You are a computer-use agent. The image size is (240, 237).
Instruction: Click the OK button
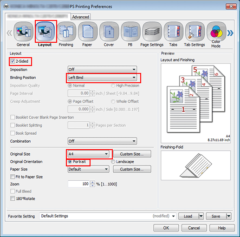[x=166, y=228]
